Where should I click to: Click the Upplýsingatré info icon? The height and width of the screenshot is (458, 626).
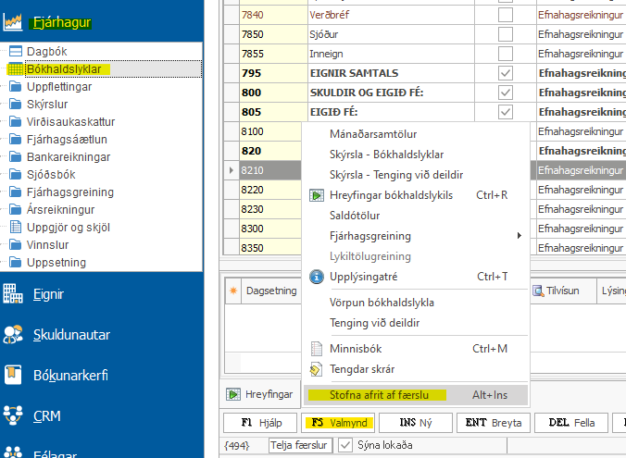click(x=316, y=276)
